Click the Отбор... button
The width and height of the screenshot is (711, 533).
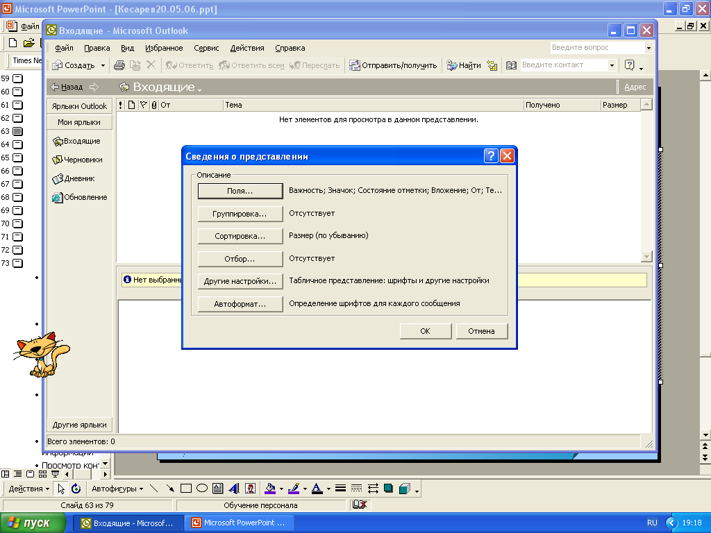click(240, 259)
